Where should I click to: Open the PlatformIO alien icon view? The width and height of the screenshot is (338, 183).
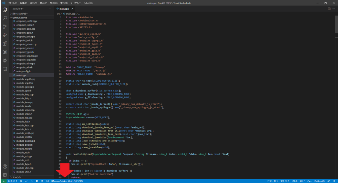[x=5, y=60]
